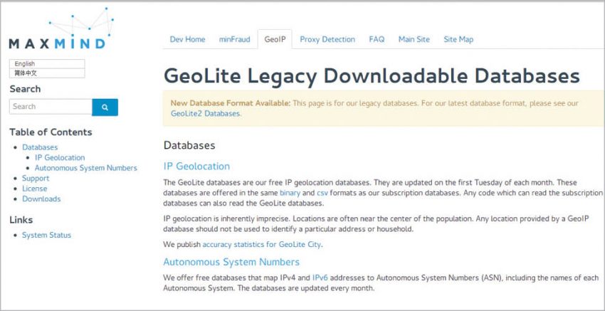This screenshot has width=605, height=311.
Task: Select the GeoIP tab
Action: click(x=274, y=40)
